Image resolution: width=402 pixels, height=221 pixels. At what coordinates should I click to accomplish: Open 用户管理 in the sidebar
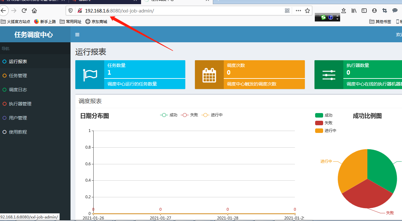(35, 118)
